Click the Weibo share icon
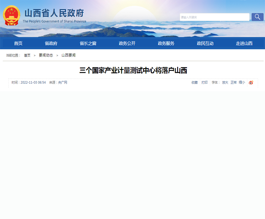The width and height of the screenshot is (265, 219). (251, 83)
